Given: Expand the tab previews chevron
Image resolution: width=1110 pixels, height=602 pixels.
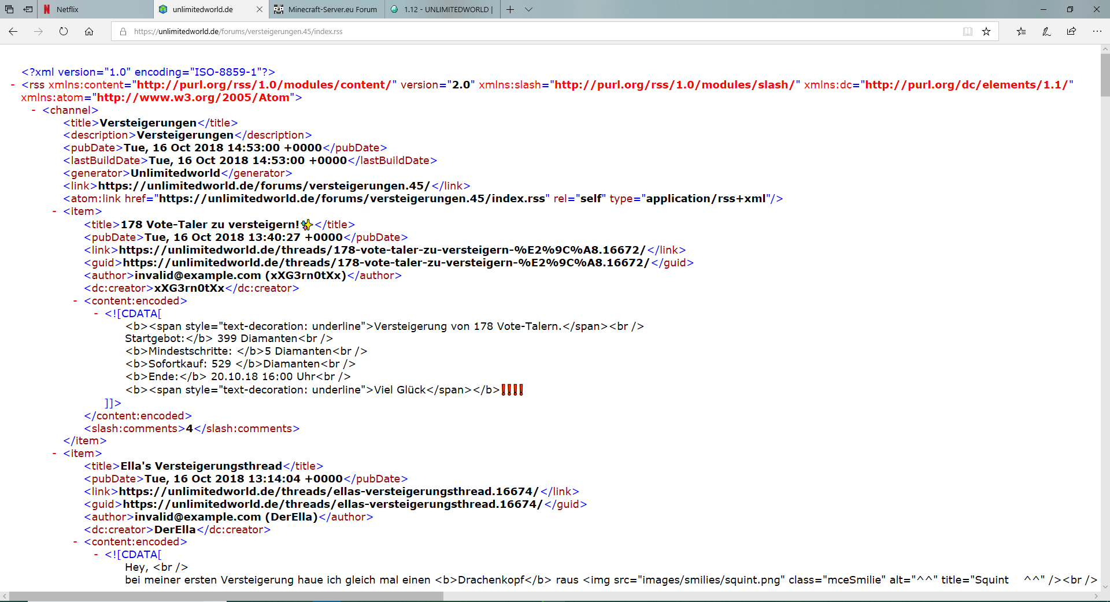Looking at the screenshot, I should (x=528, y=9).
